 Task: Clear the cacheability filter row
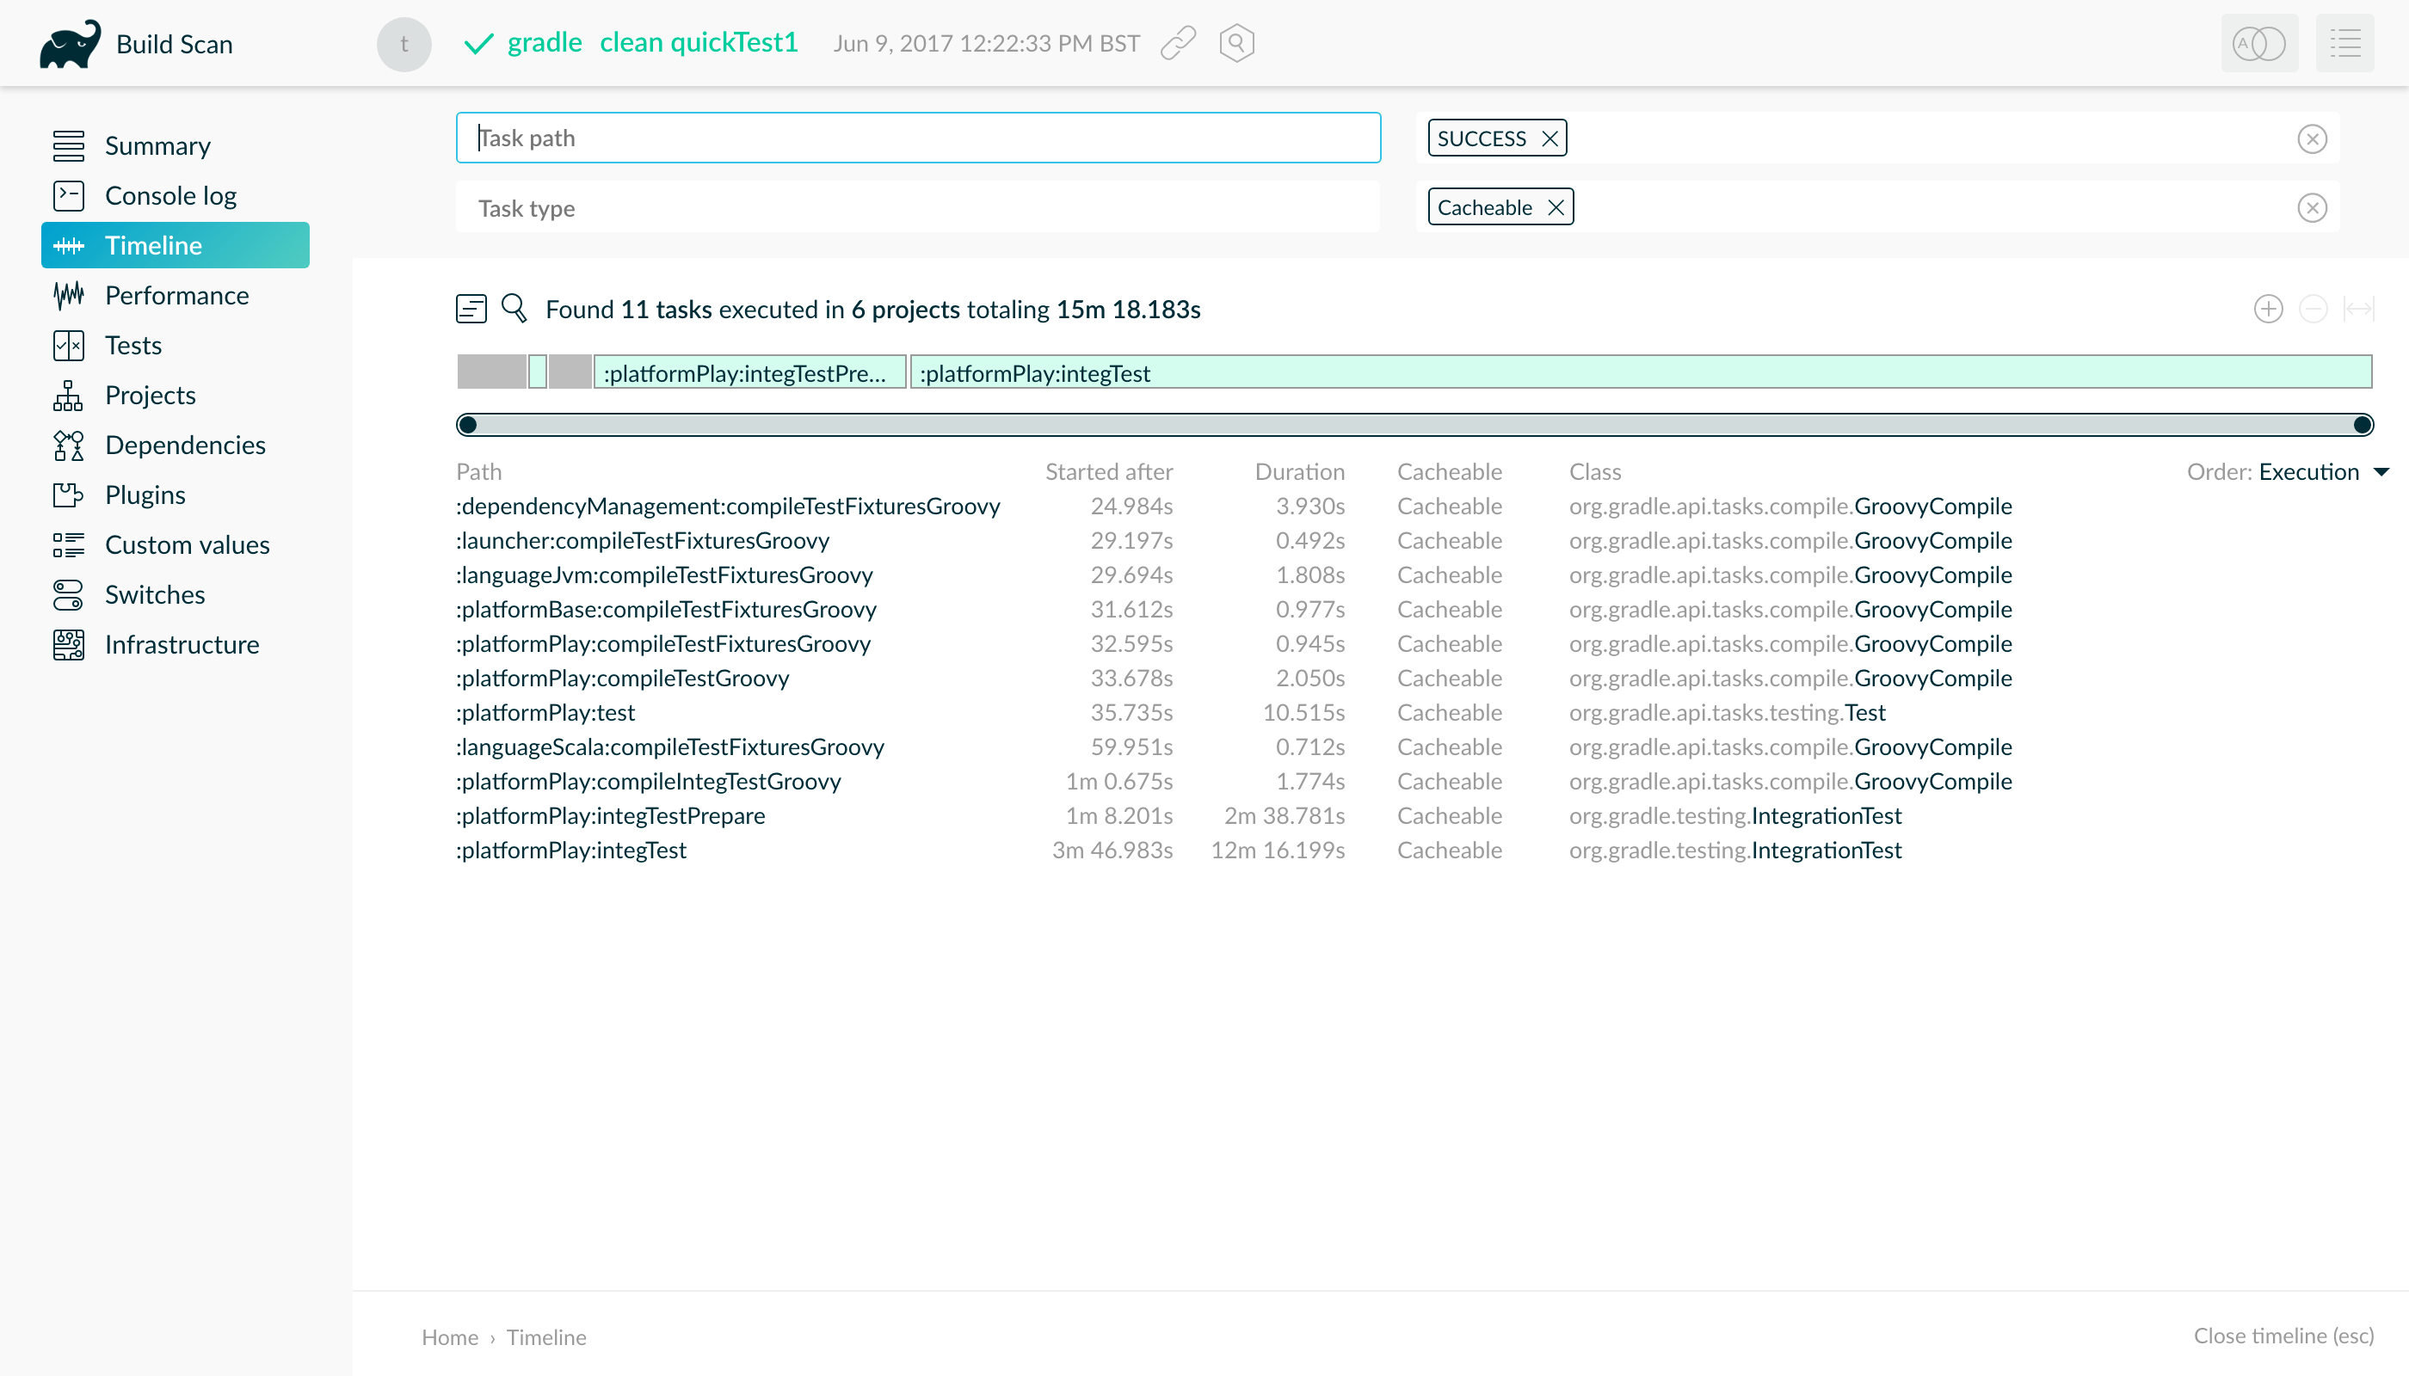(x=2312, y=208)
